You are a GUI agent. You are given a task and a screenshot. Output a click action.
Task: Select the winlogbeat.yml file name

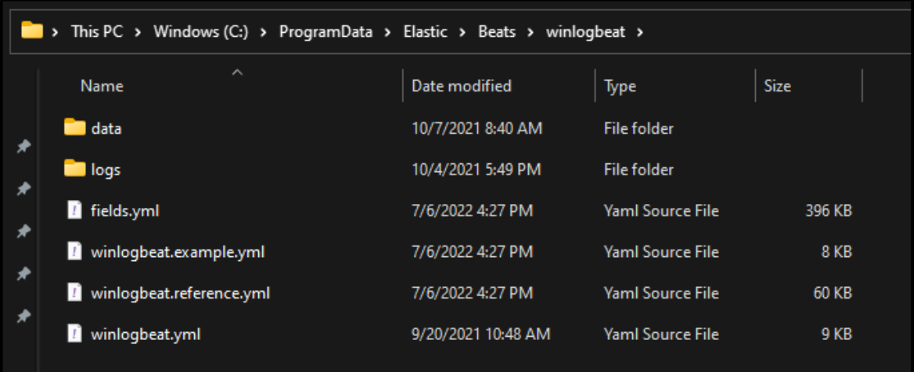pyautogui.click(x=146, y=334)
